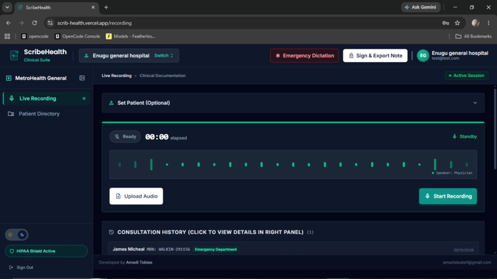497x279 pixels.
Task: Open the OpenCode Console bookmark
Action: coord(78,36)
